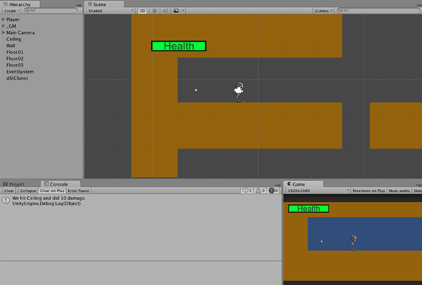Open 1920x1080 resolution dropdown
This screenshot has width=422, height=285.
click(x=318, y=191)
